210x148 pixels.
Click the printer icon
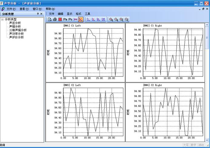tap(55, 19)
